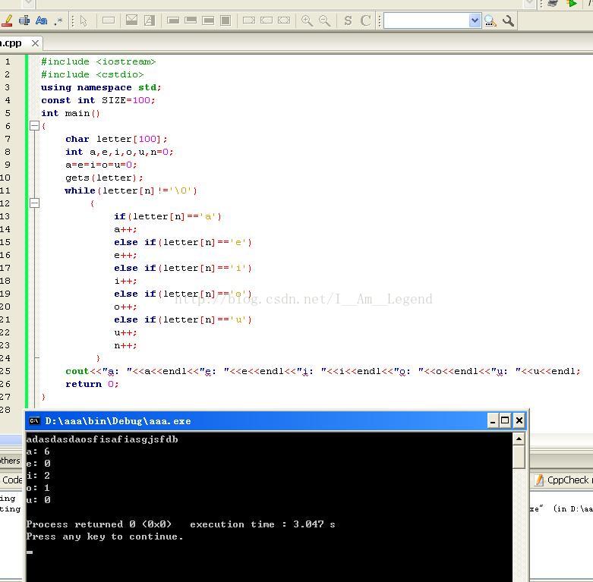
Task: Click line number 1 in the margin
Action: 8,61
